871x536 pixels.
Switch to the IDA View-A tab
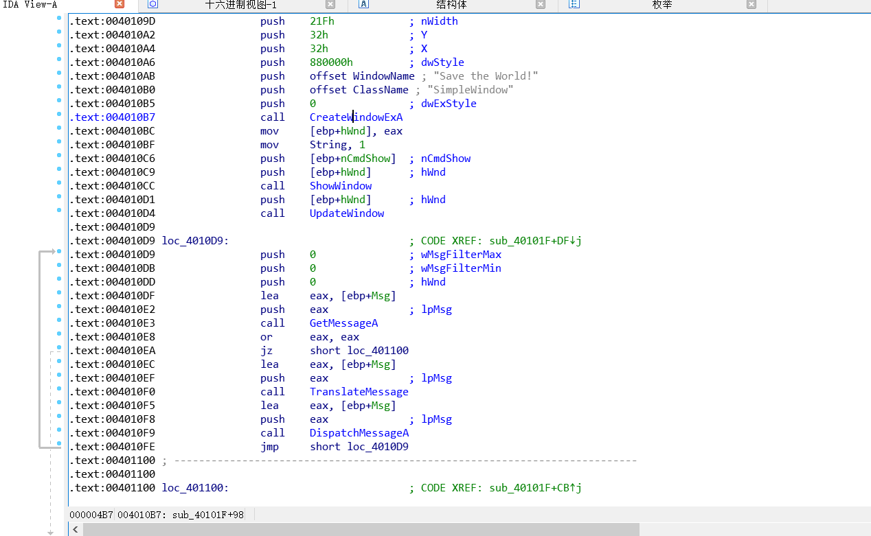[30, 5]
